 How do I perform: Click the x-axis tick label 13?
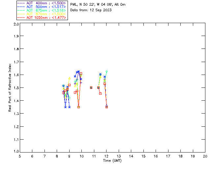(x=119, y=156)
